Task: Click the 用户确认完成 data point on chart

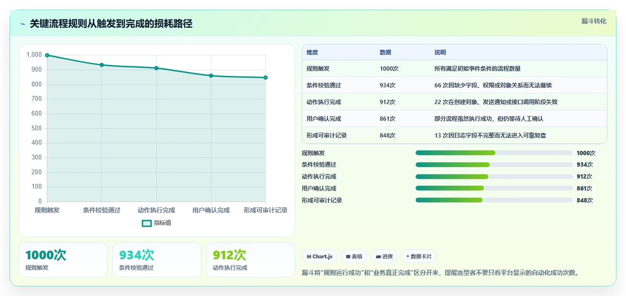Action: [211, 75]
